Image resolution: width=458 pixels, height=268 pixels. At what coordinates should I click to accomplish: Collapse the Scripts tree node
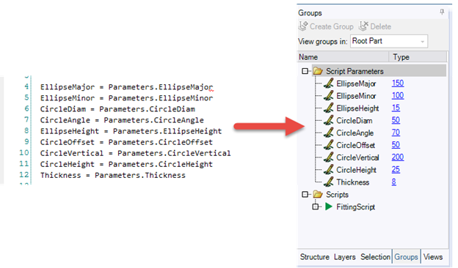305,194
